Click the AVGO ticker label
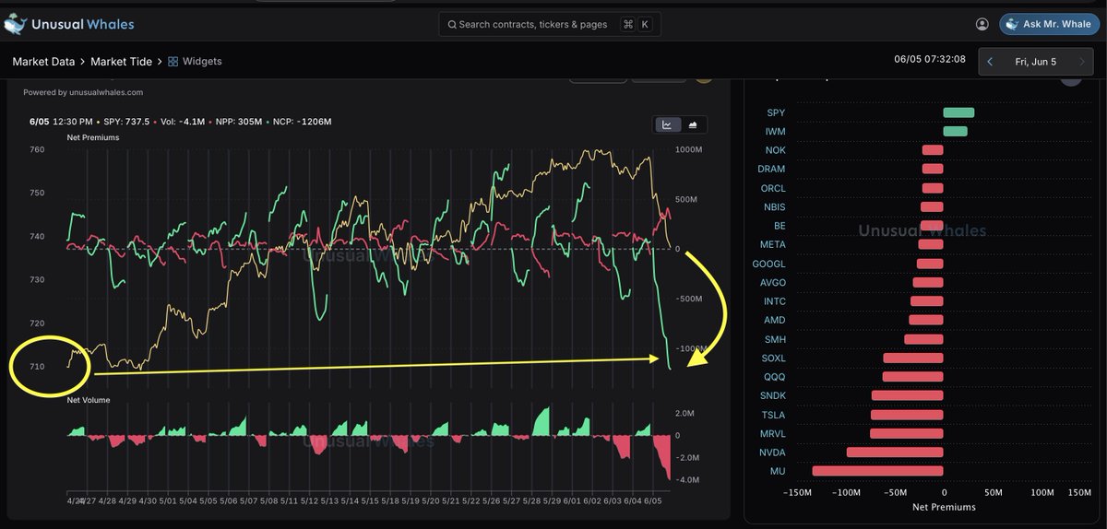The width and height of the screenshot is (1107, 529). pos(773,282)
